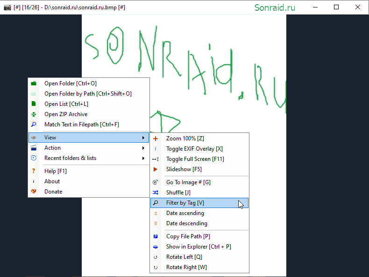
Task: Click the red Slideshow play icon
Action: (156, 169)
